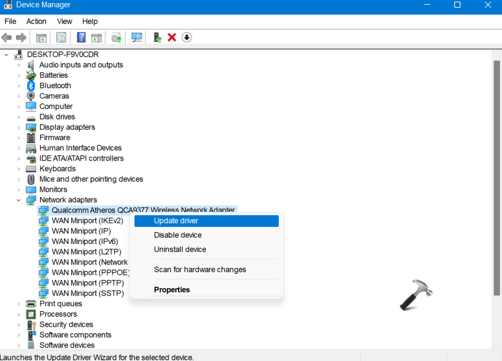The image size is (502, 361).
Task: Expand the Computer category
Action: coord(19,106)
